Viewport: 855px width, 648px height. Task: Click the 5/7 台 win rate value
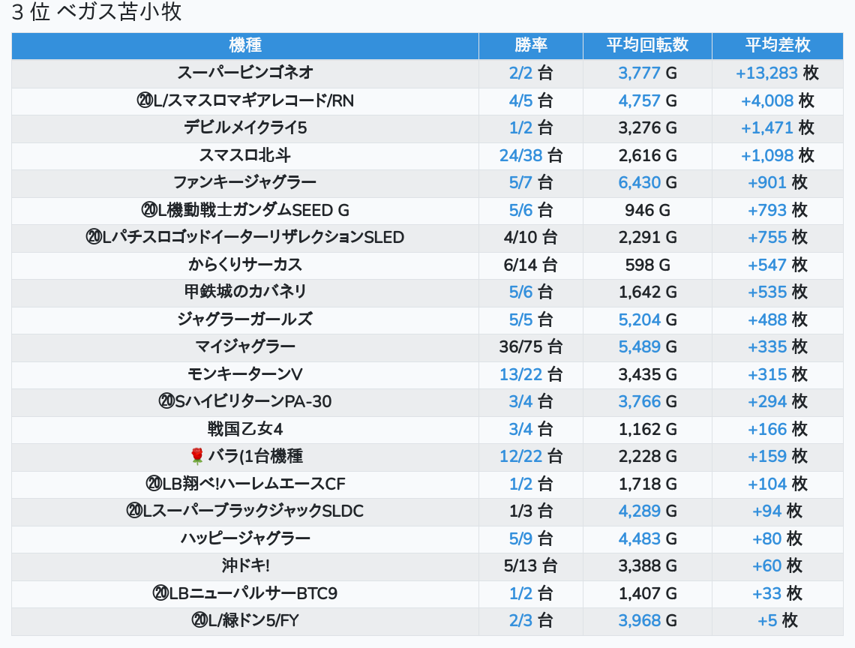[530, 182]
